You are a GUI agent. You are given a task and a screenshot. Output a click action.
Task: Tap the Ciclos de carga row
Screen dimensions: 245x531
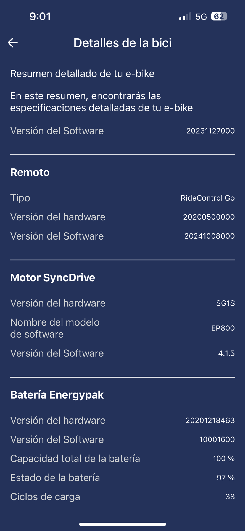coord(122,497)
